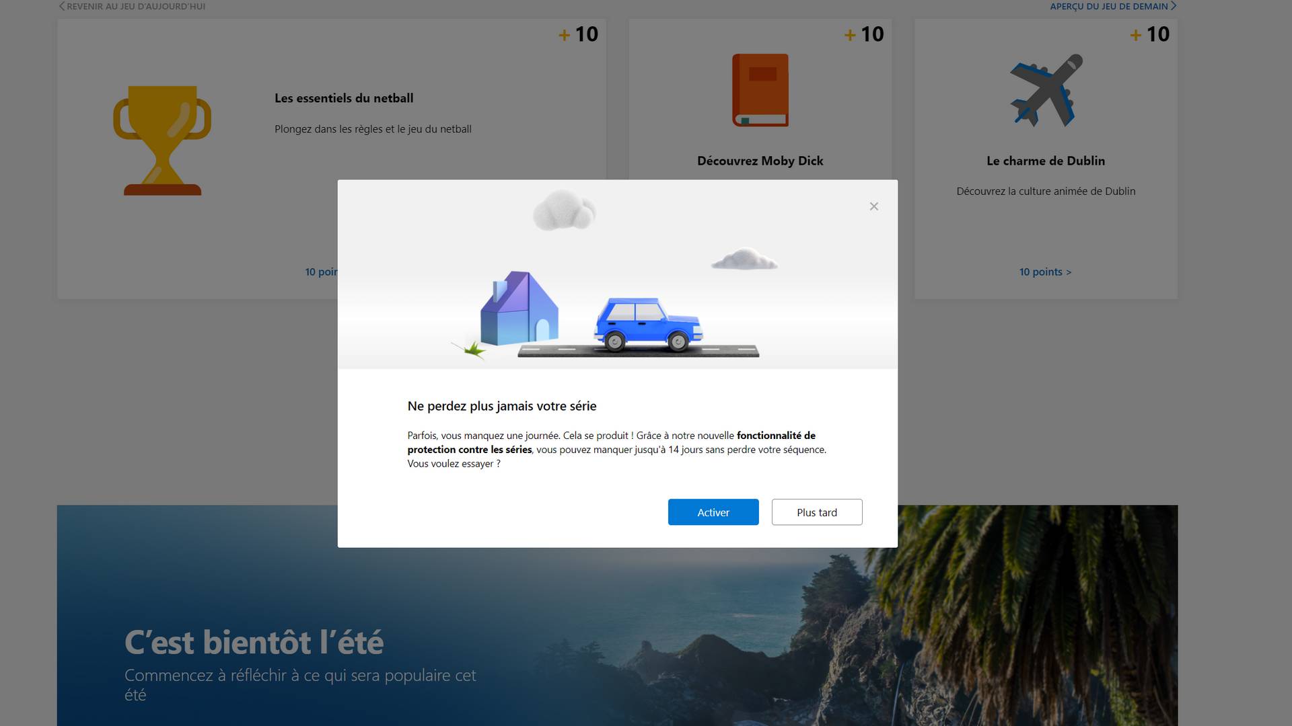
Task: Click the 10 points link on netball card
Action: pos(321,272)
